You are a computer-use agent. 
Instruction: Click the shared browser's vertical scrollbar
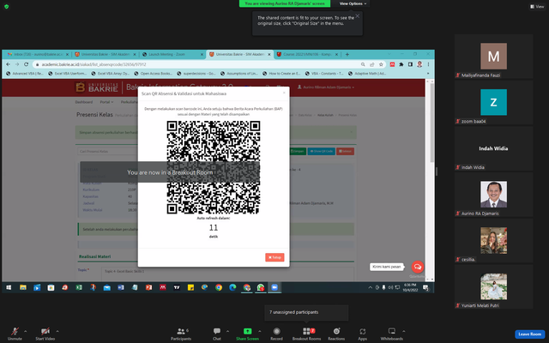tap(431, 123)
